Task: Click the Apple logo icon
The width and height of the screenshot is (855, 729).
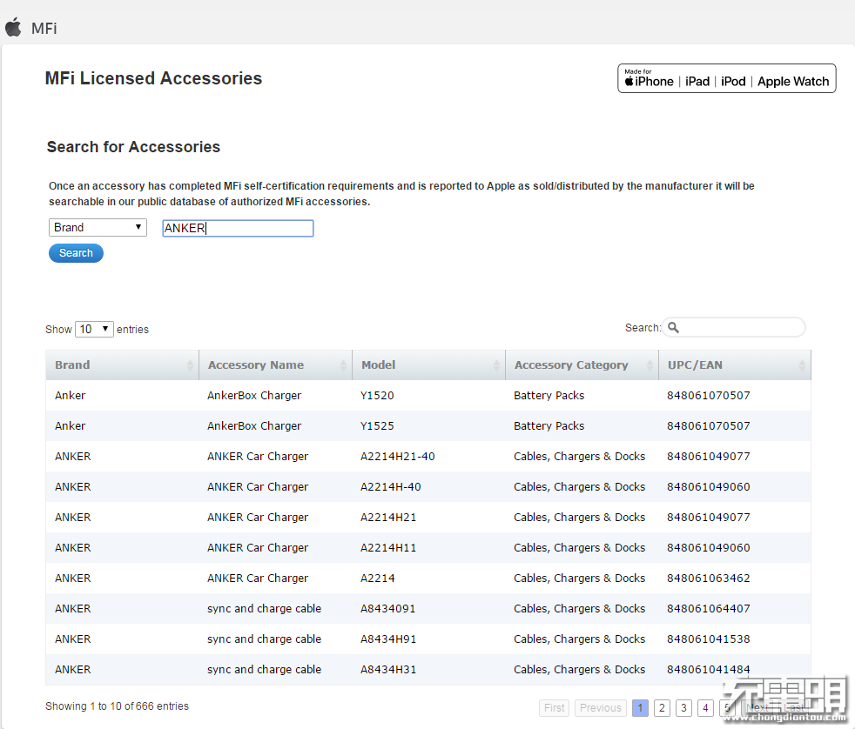Action: 13,27
